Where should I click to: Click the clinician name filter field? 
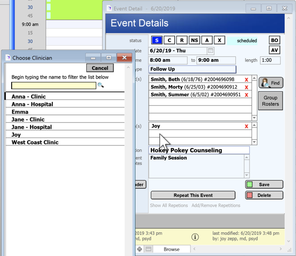click(54, 85)
